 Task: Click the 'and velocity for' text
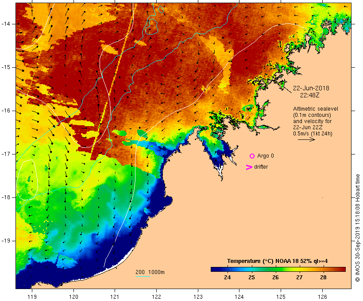click(x=312, y=121)
